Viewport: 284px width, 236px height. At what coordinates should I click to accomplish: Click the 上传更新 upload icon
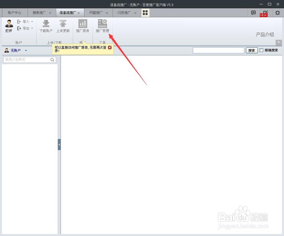(63, 26)
